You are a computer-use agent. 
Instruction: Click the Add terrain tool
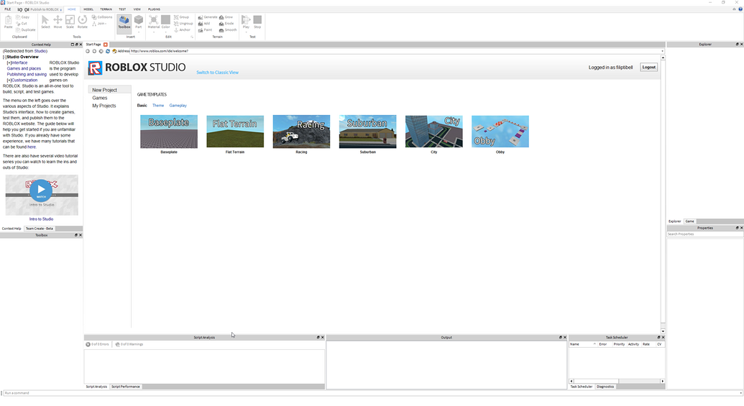coord(204,23)
